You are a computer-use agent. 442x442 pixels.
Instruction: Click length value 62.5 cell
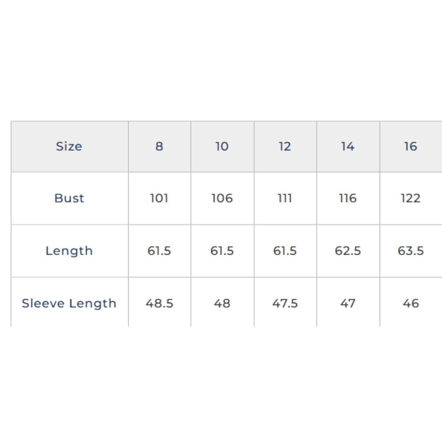[348, 251]
